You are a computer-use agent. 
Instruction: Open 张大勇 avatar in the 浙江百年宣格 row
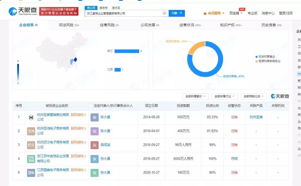click(x=95, y=159)
